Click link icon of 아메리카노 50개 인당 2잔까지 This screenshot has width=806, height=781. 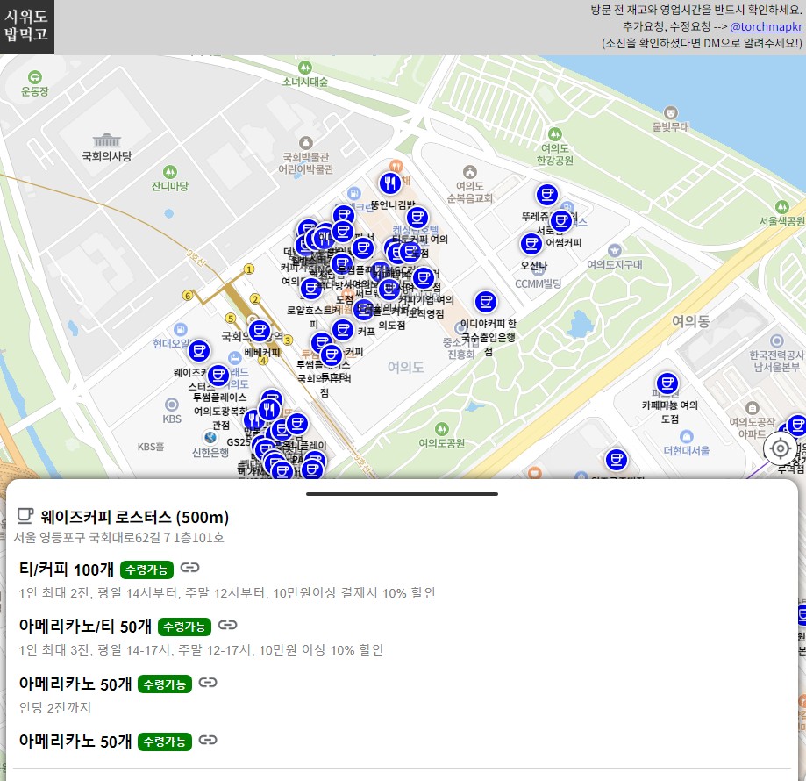pyautogui.click(x=208, y=683)
